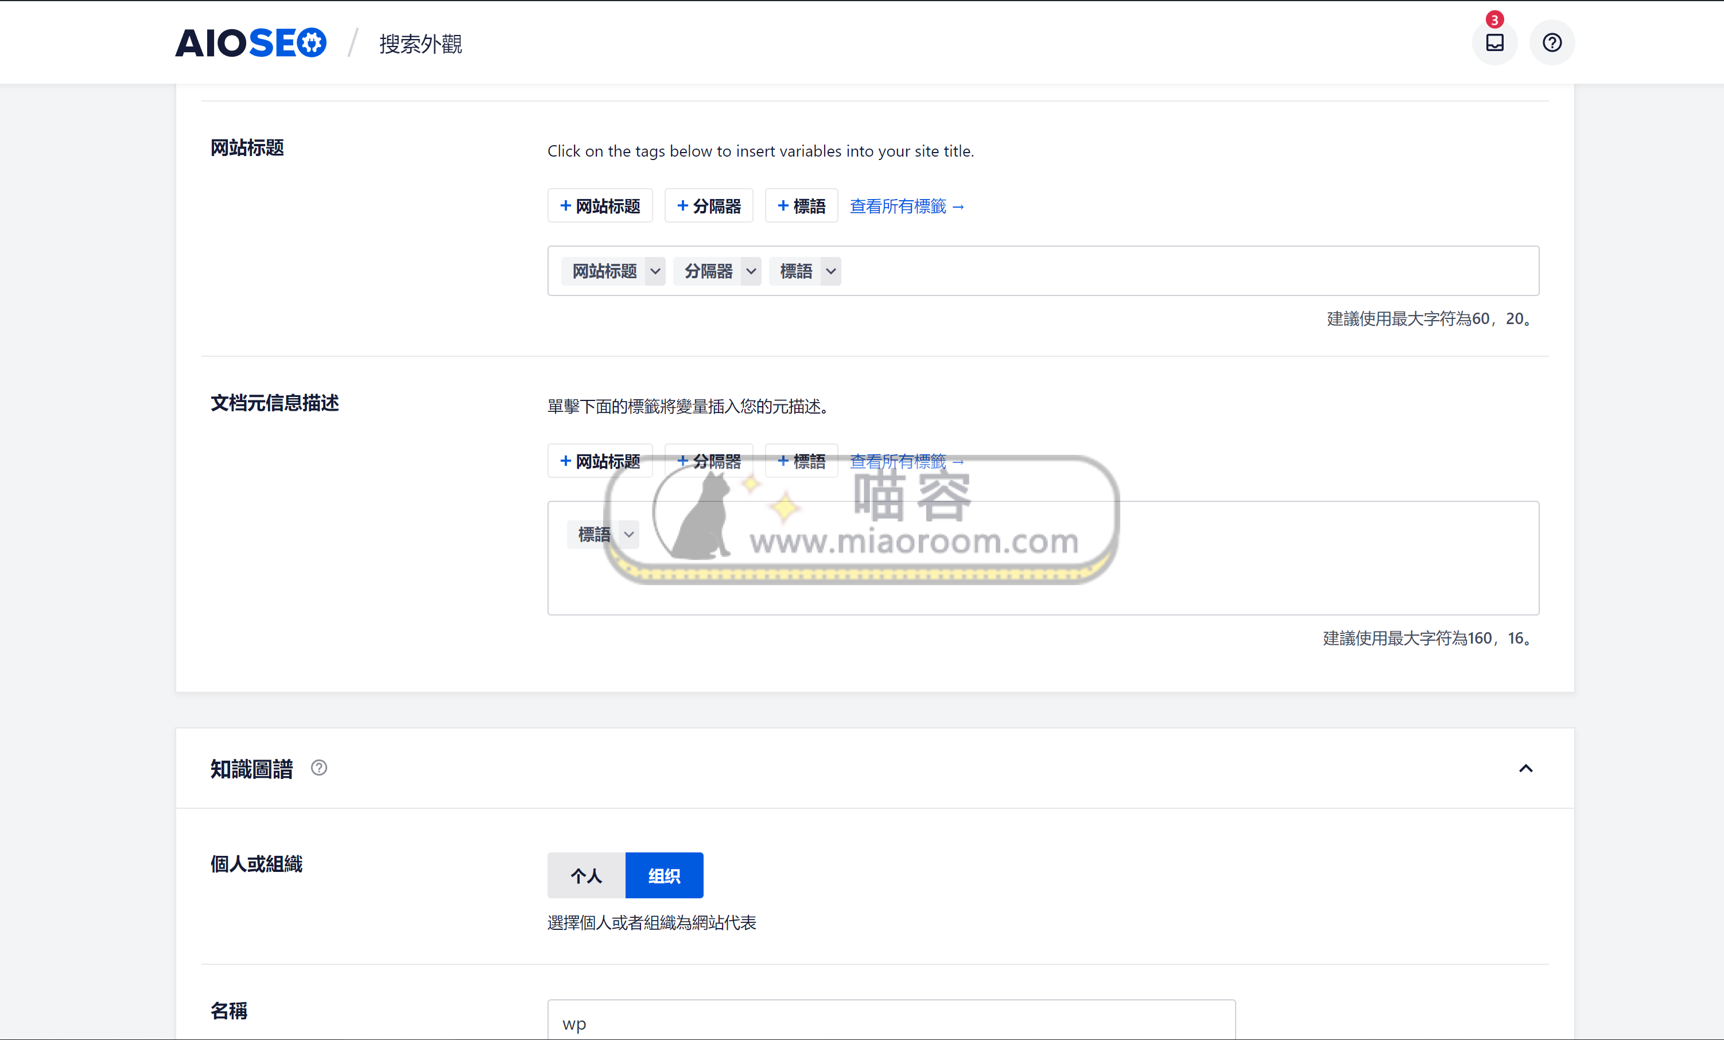Focus the 名稱 input containing wp
This screenshot has width=1724, height=1040.
(891, 1023)
